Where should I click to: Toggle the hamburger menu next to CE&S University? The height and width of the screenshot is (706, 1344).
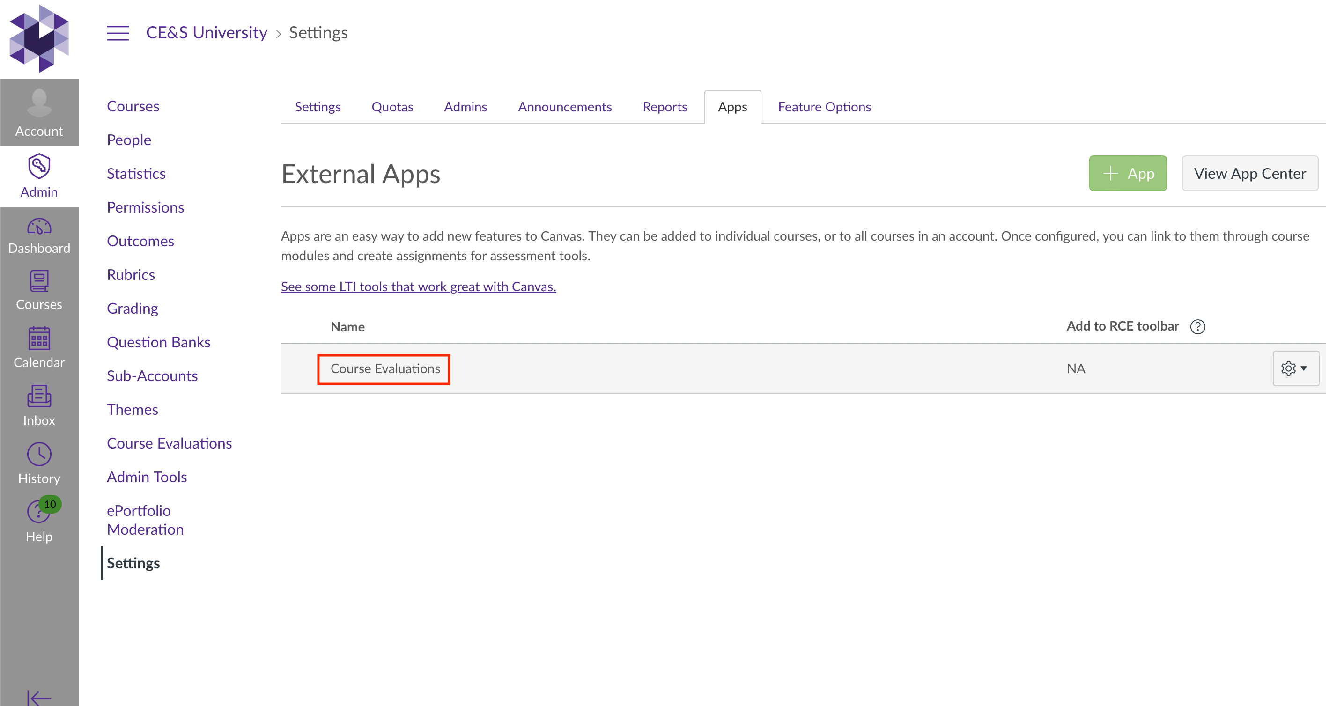[x=118, y=32]
